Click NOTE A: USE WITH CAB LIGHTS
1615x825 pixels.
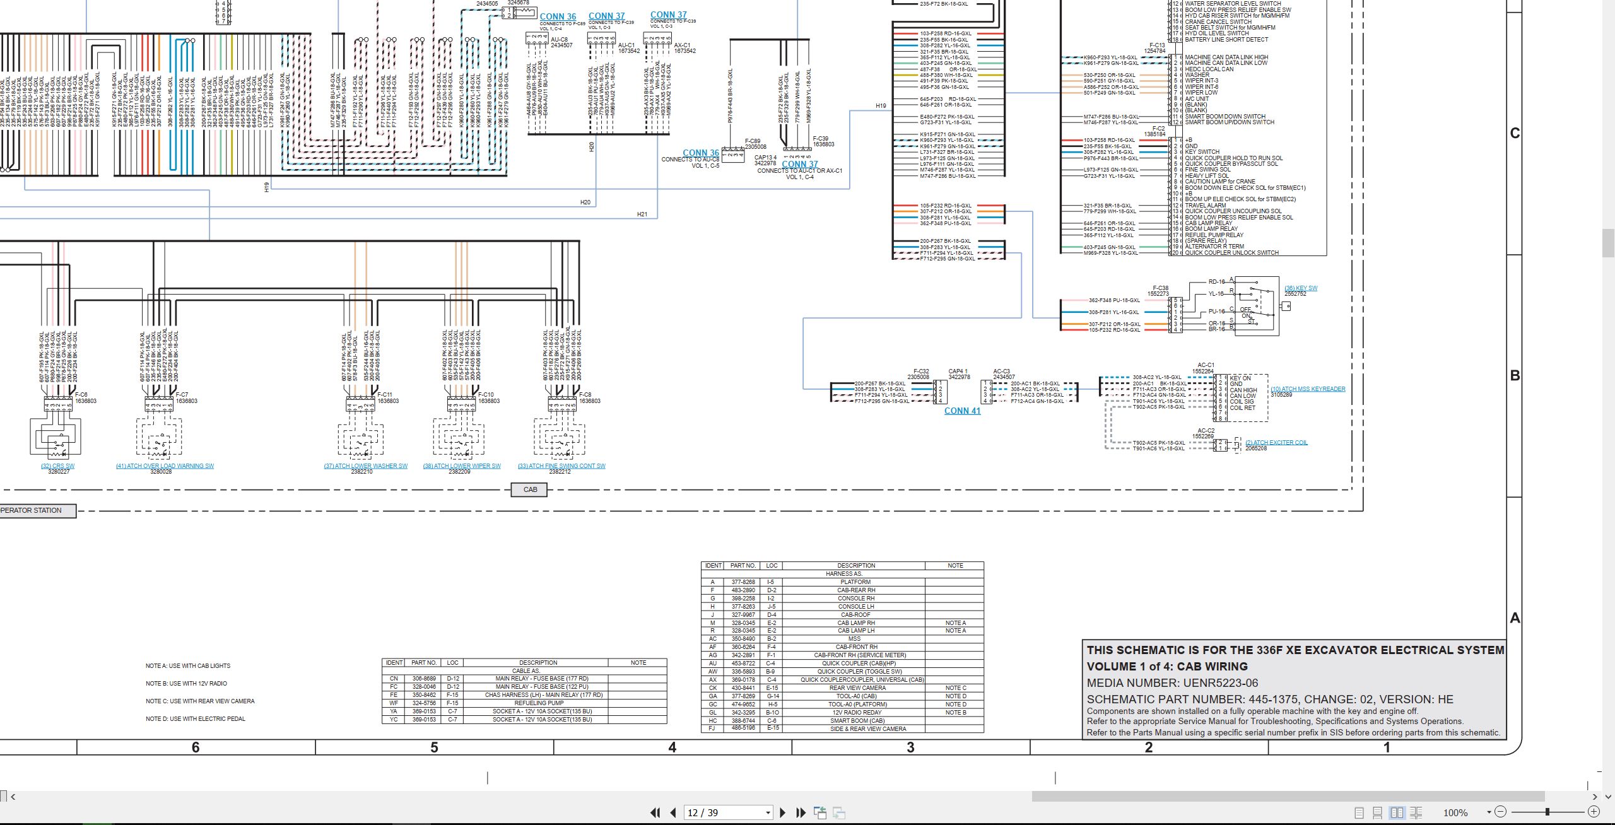click(x=188, y=666)
